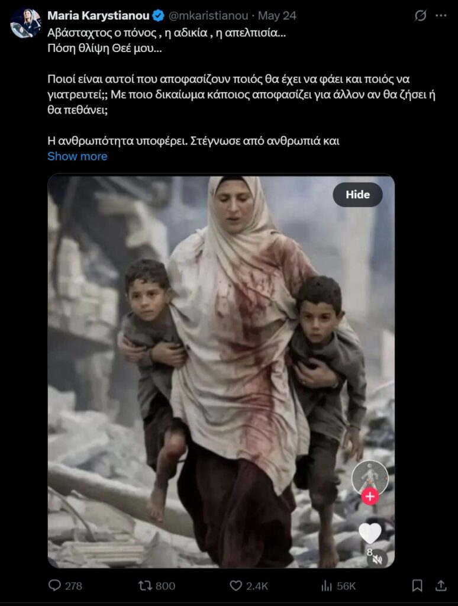The height and width of the screenshot is (606, 458).
Task: Hide the media with Hide button
Action: 357,194
